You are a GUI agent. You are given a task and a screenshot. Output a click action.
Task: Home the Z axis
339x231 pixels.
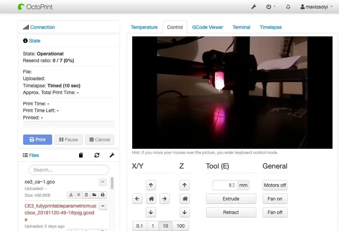[184, 199]
